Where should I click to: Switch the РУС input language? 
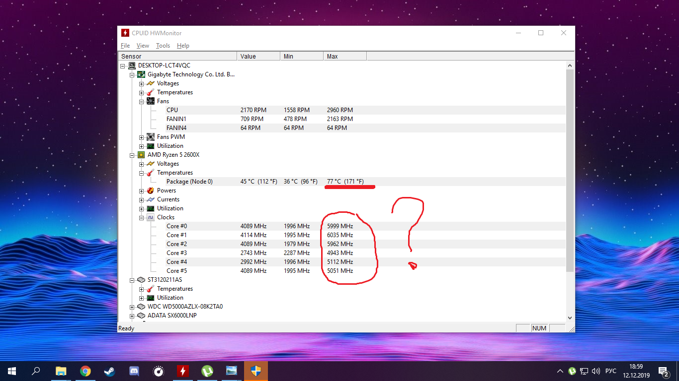611,371
